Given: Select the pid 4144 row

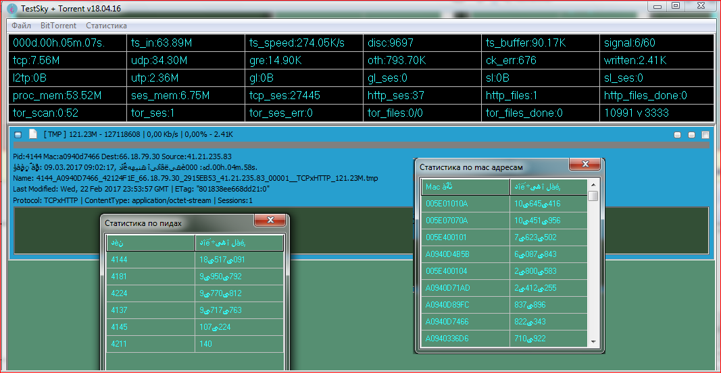Looking at the screenshot, I should [x=150, y=260].
